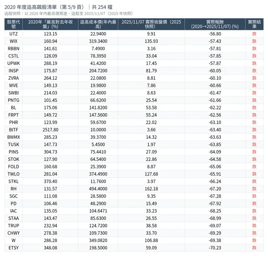Select the TWLO ticker cell
The width and height of the screenshot is (268, 256).
click(x=13, y=174)
